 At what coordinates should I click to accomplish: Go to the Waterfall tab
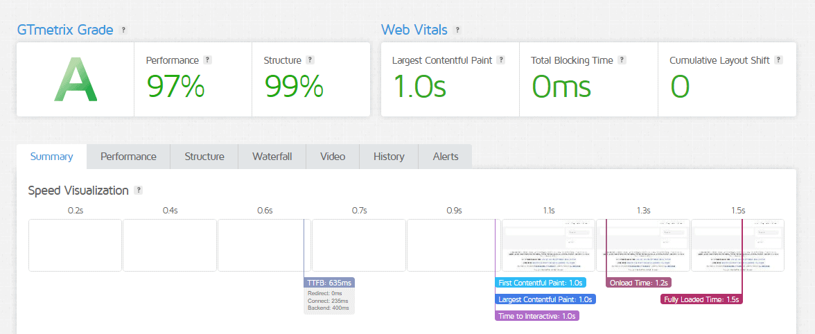[272, 157]
